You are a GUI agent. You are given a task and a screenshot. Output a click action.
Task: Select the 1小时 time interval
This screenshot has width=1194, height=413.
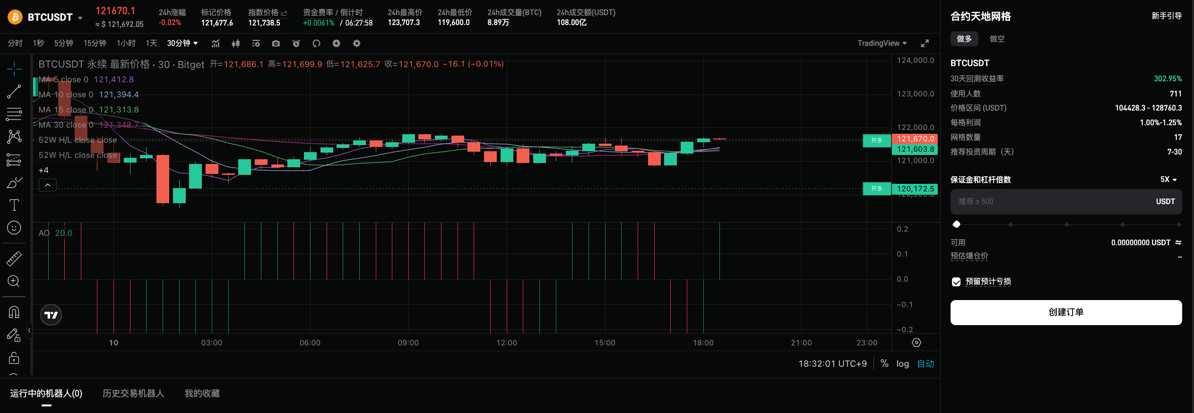(x=126, y=43)
